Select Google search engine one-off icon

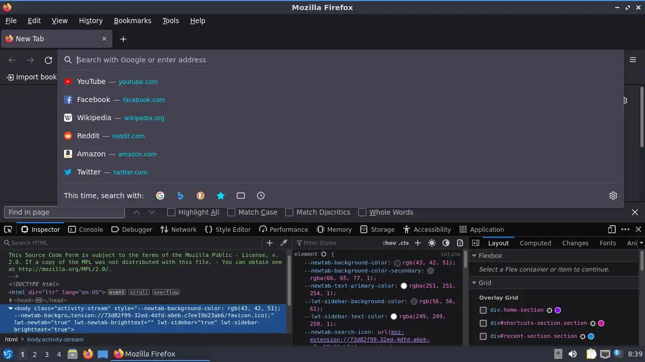[x=160, y=196]
